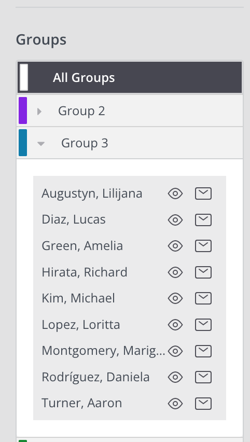Image resolution: width=250 pixels, height=442 pixels.
Task: Expand Group 2 with triangle arrow
Action: tap(39, 112)
